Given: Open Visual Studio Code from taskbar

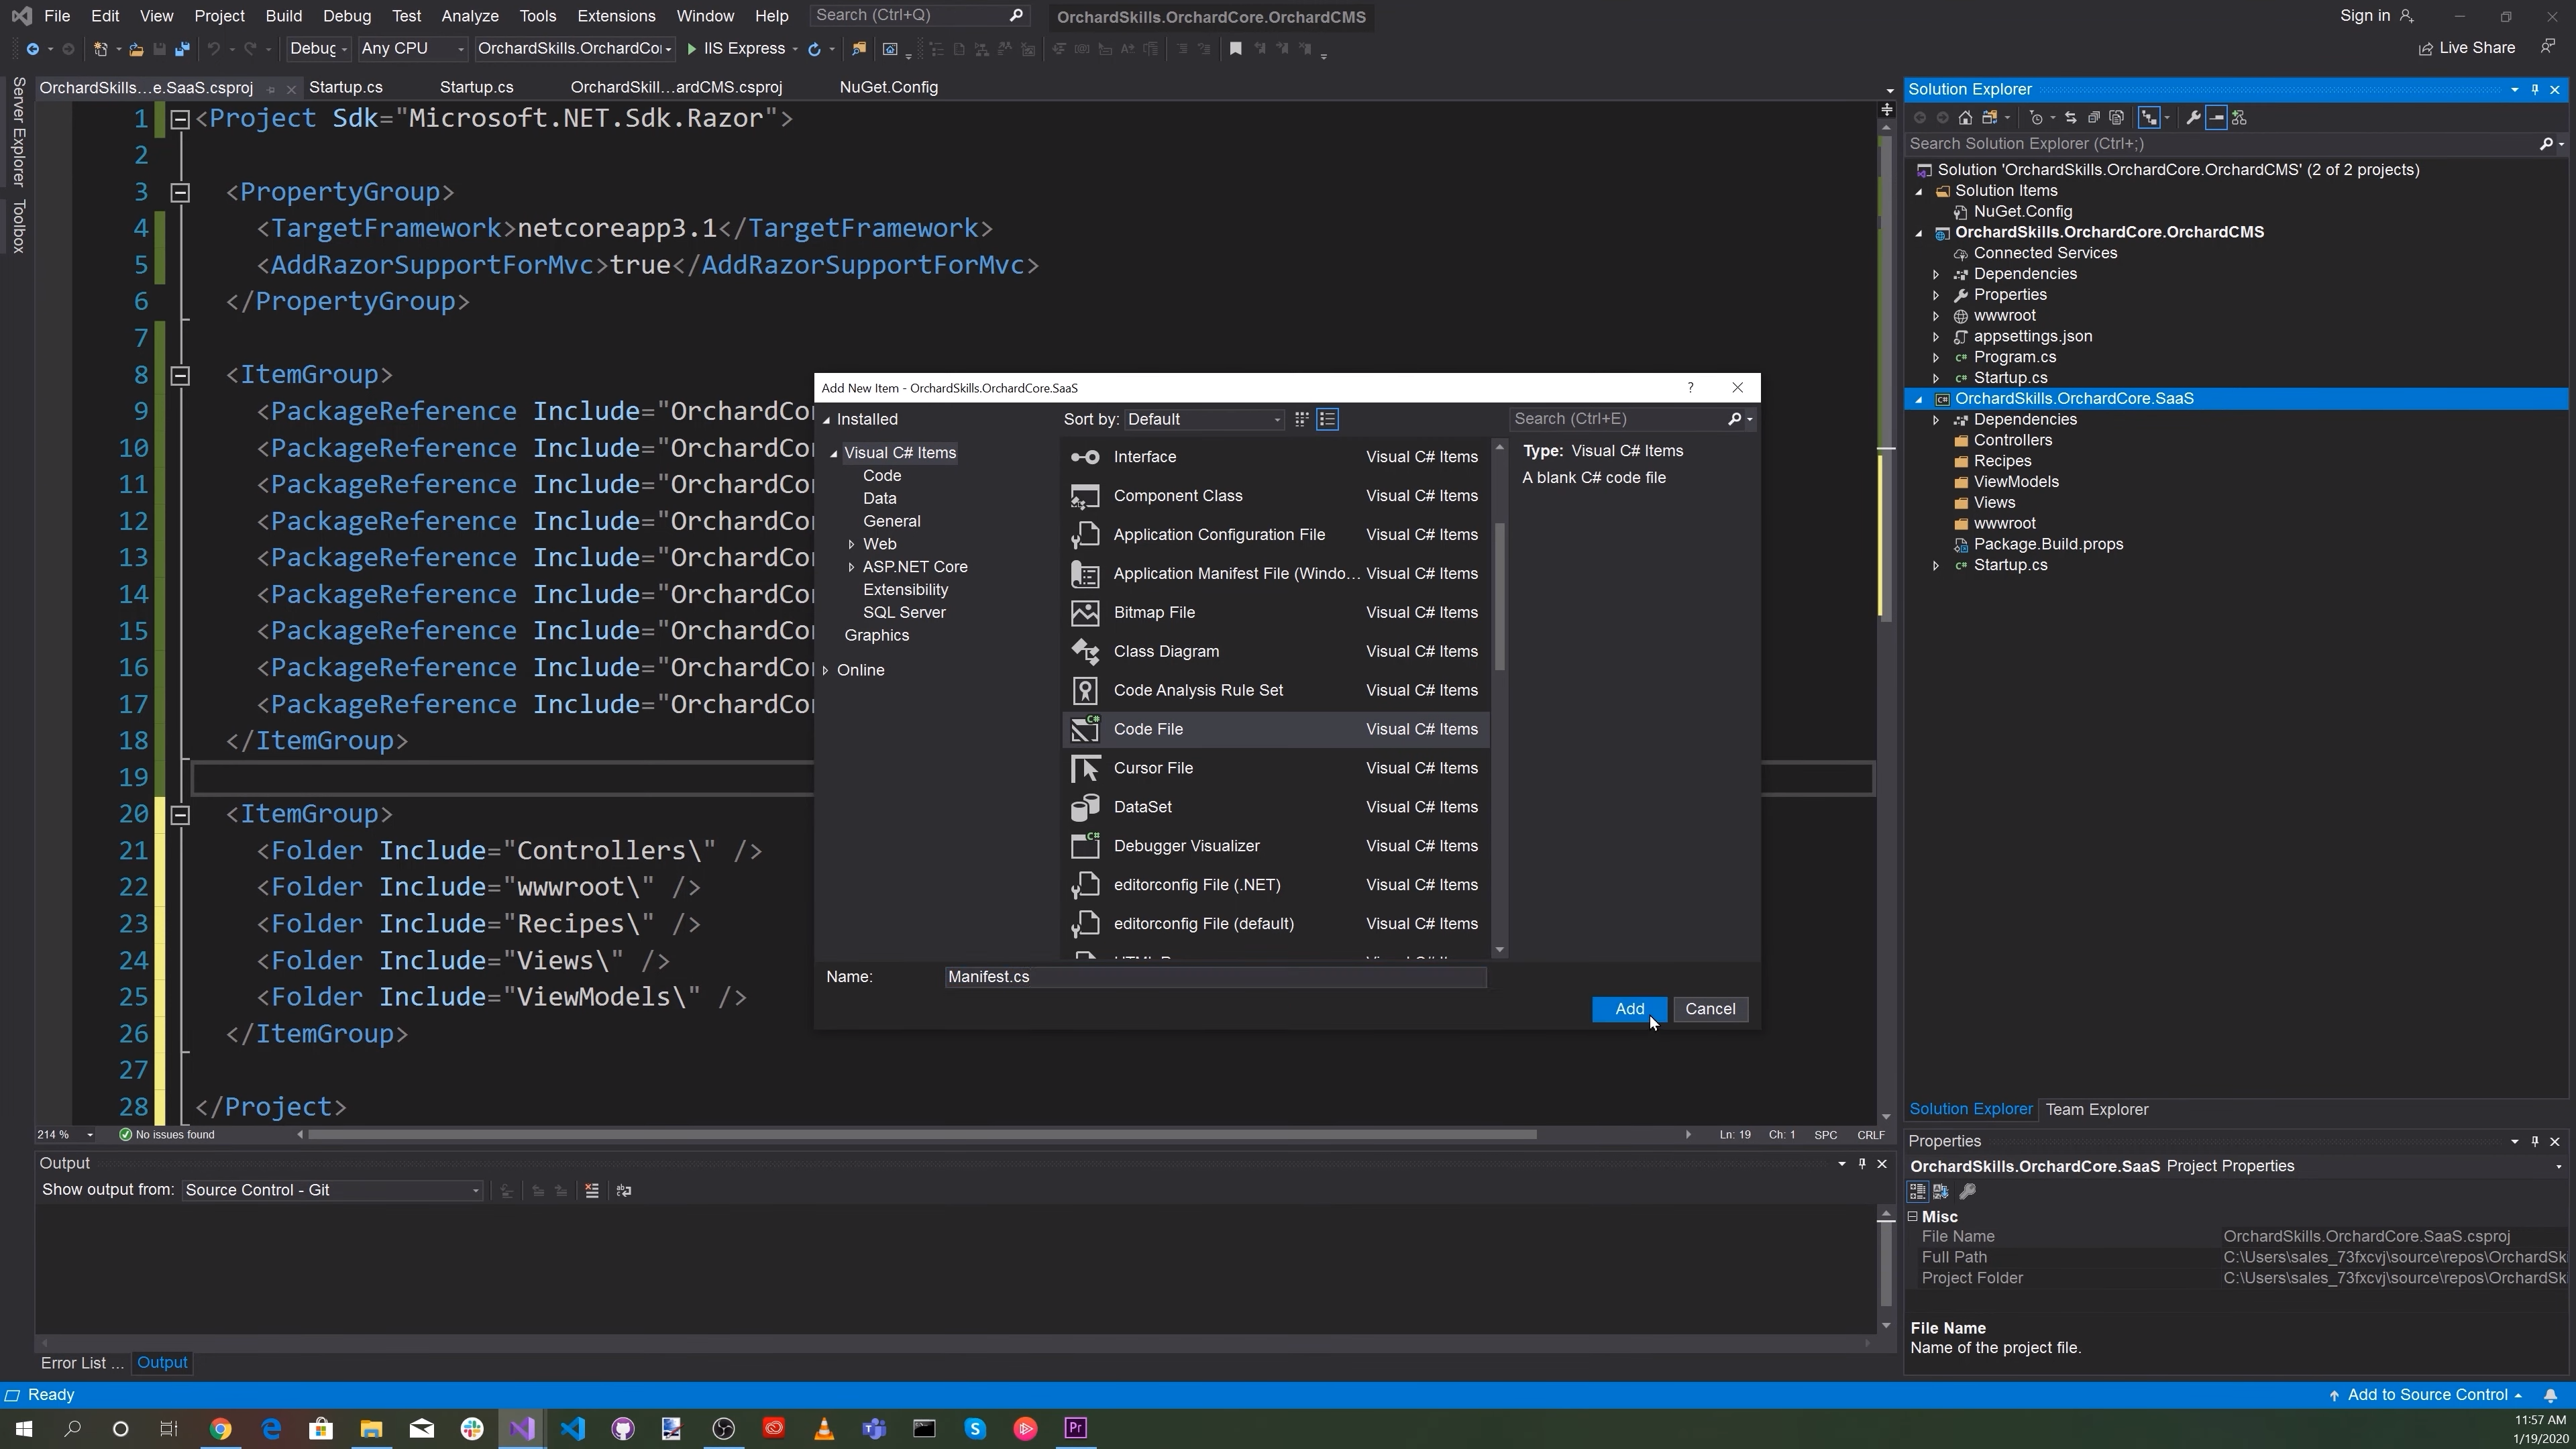Looking at the screenshot, I should click(573, 1428).
